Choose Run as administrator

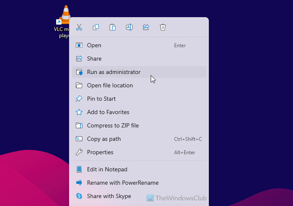click(139, 72)
